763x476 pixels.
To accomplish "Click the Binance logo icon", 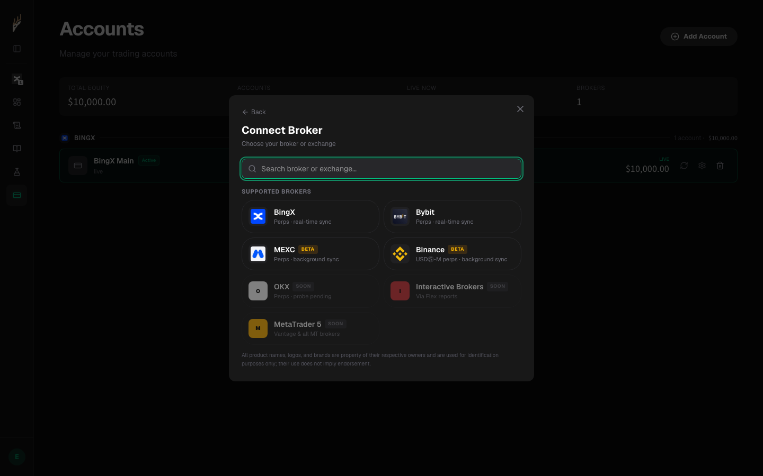I will 400,254.
